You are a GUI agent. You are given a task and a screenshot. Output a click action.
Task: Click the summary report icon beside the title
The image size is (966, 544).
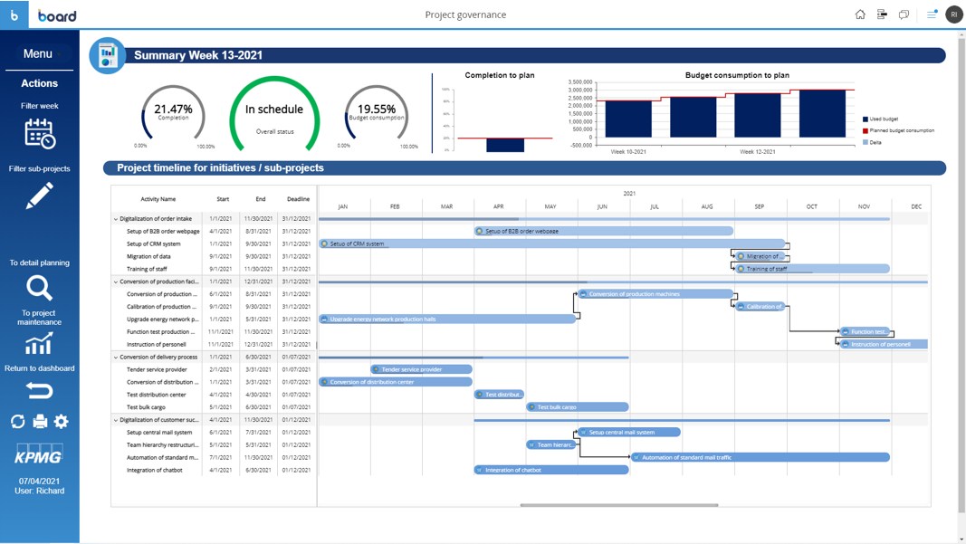(108, 55)
